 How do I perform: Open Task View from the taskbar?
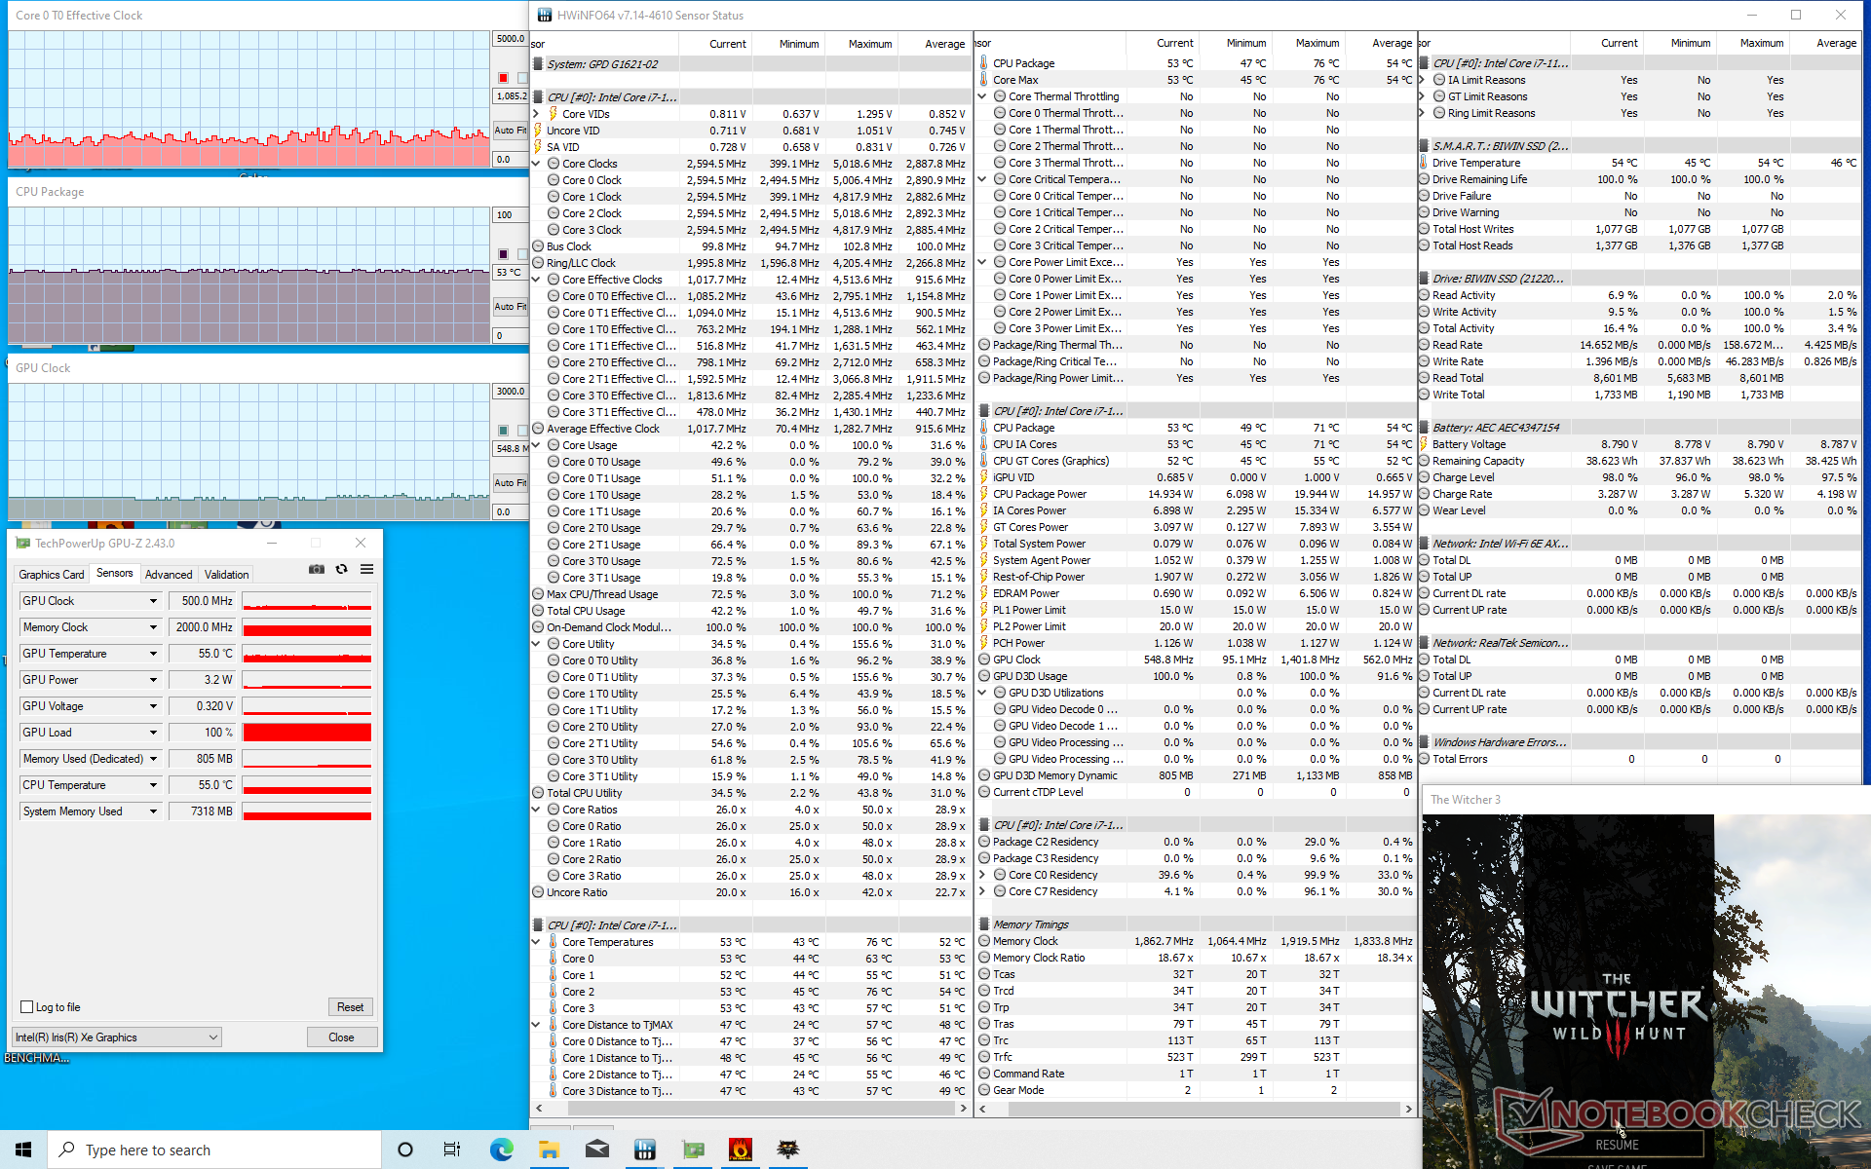[452, 1150]
